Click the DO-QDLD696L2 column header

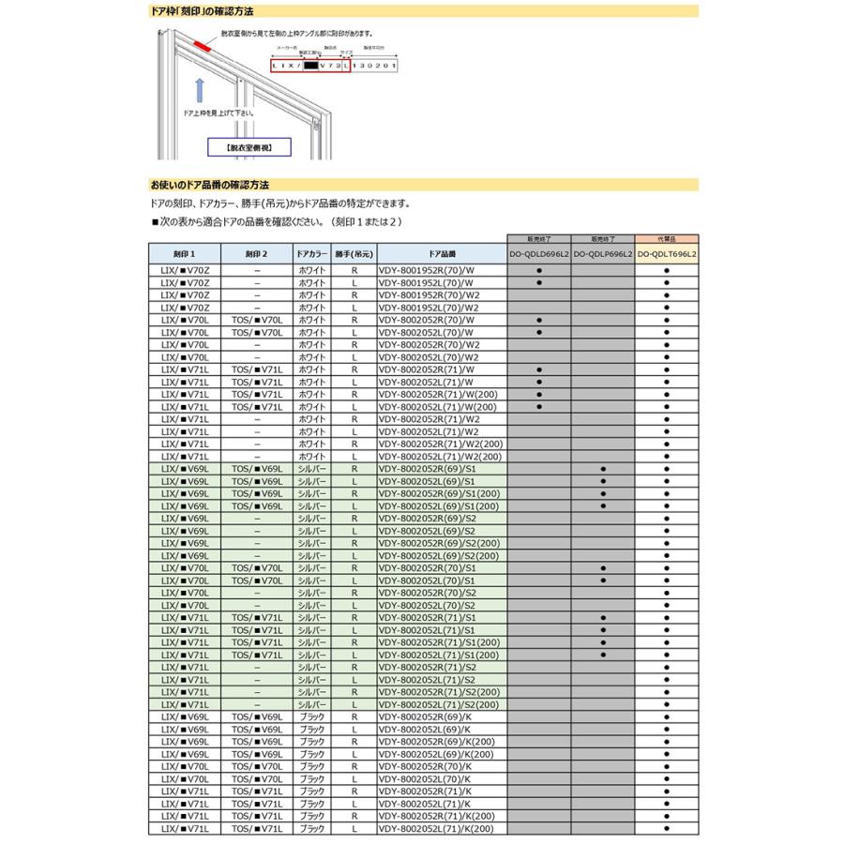click(539, 253)
